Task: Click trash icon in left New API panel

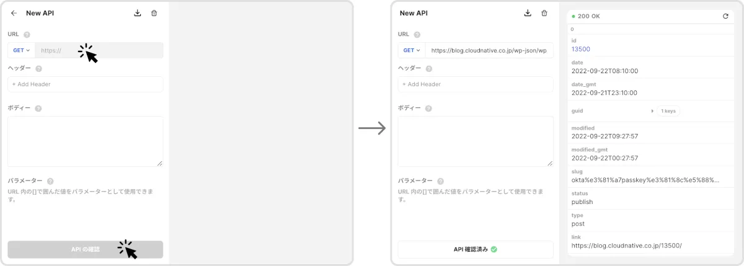Action: [x=154, y=13]
